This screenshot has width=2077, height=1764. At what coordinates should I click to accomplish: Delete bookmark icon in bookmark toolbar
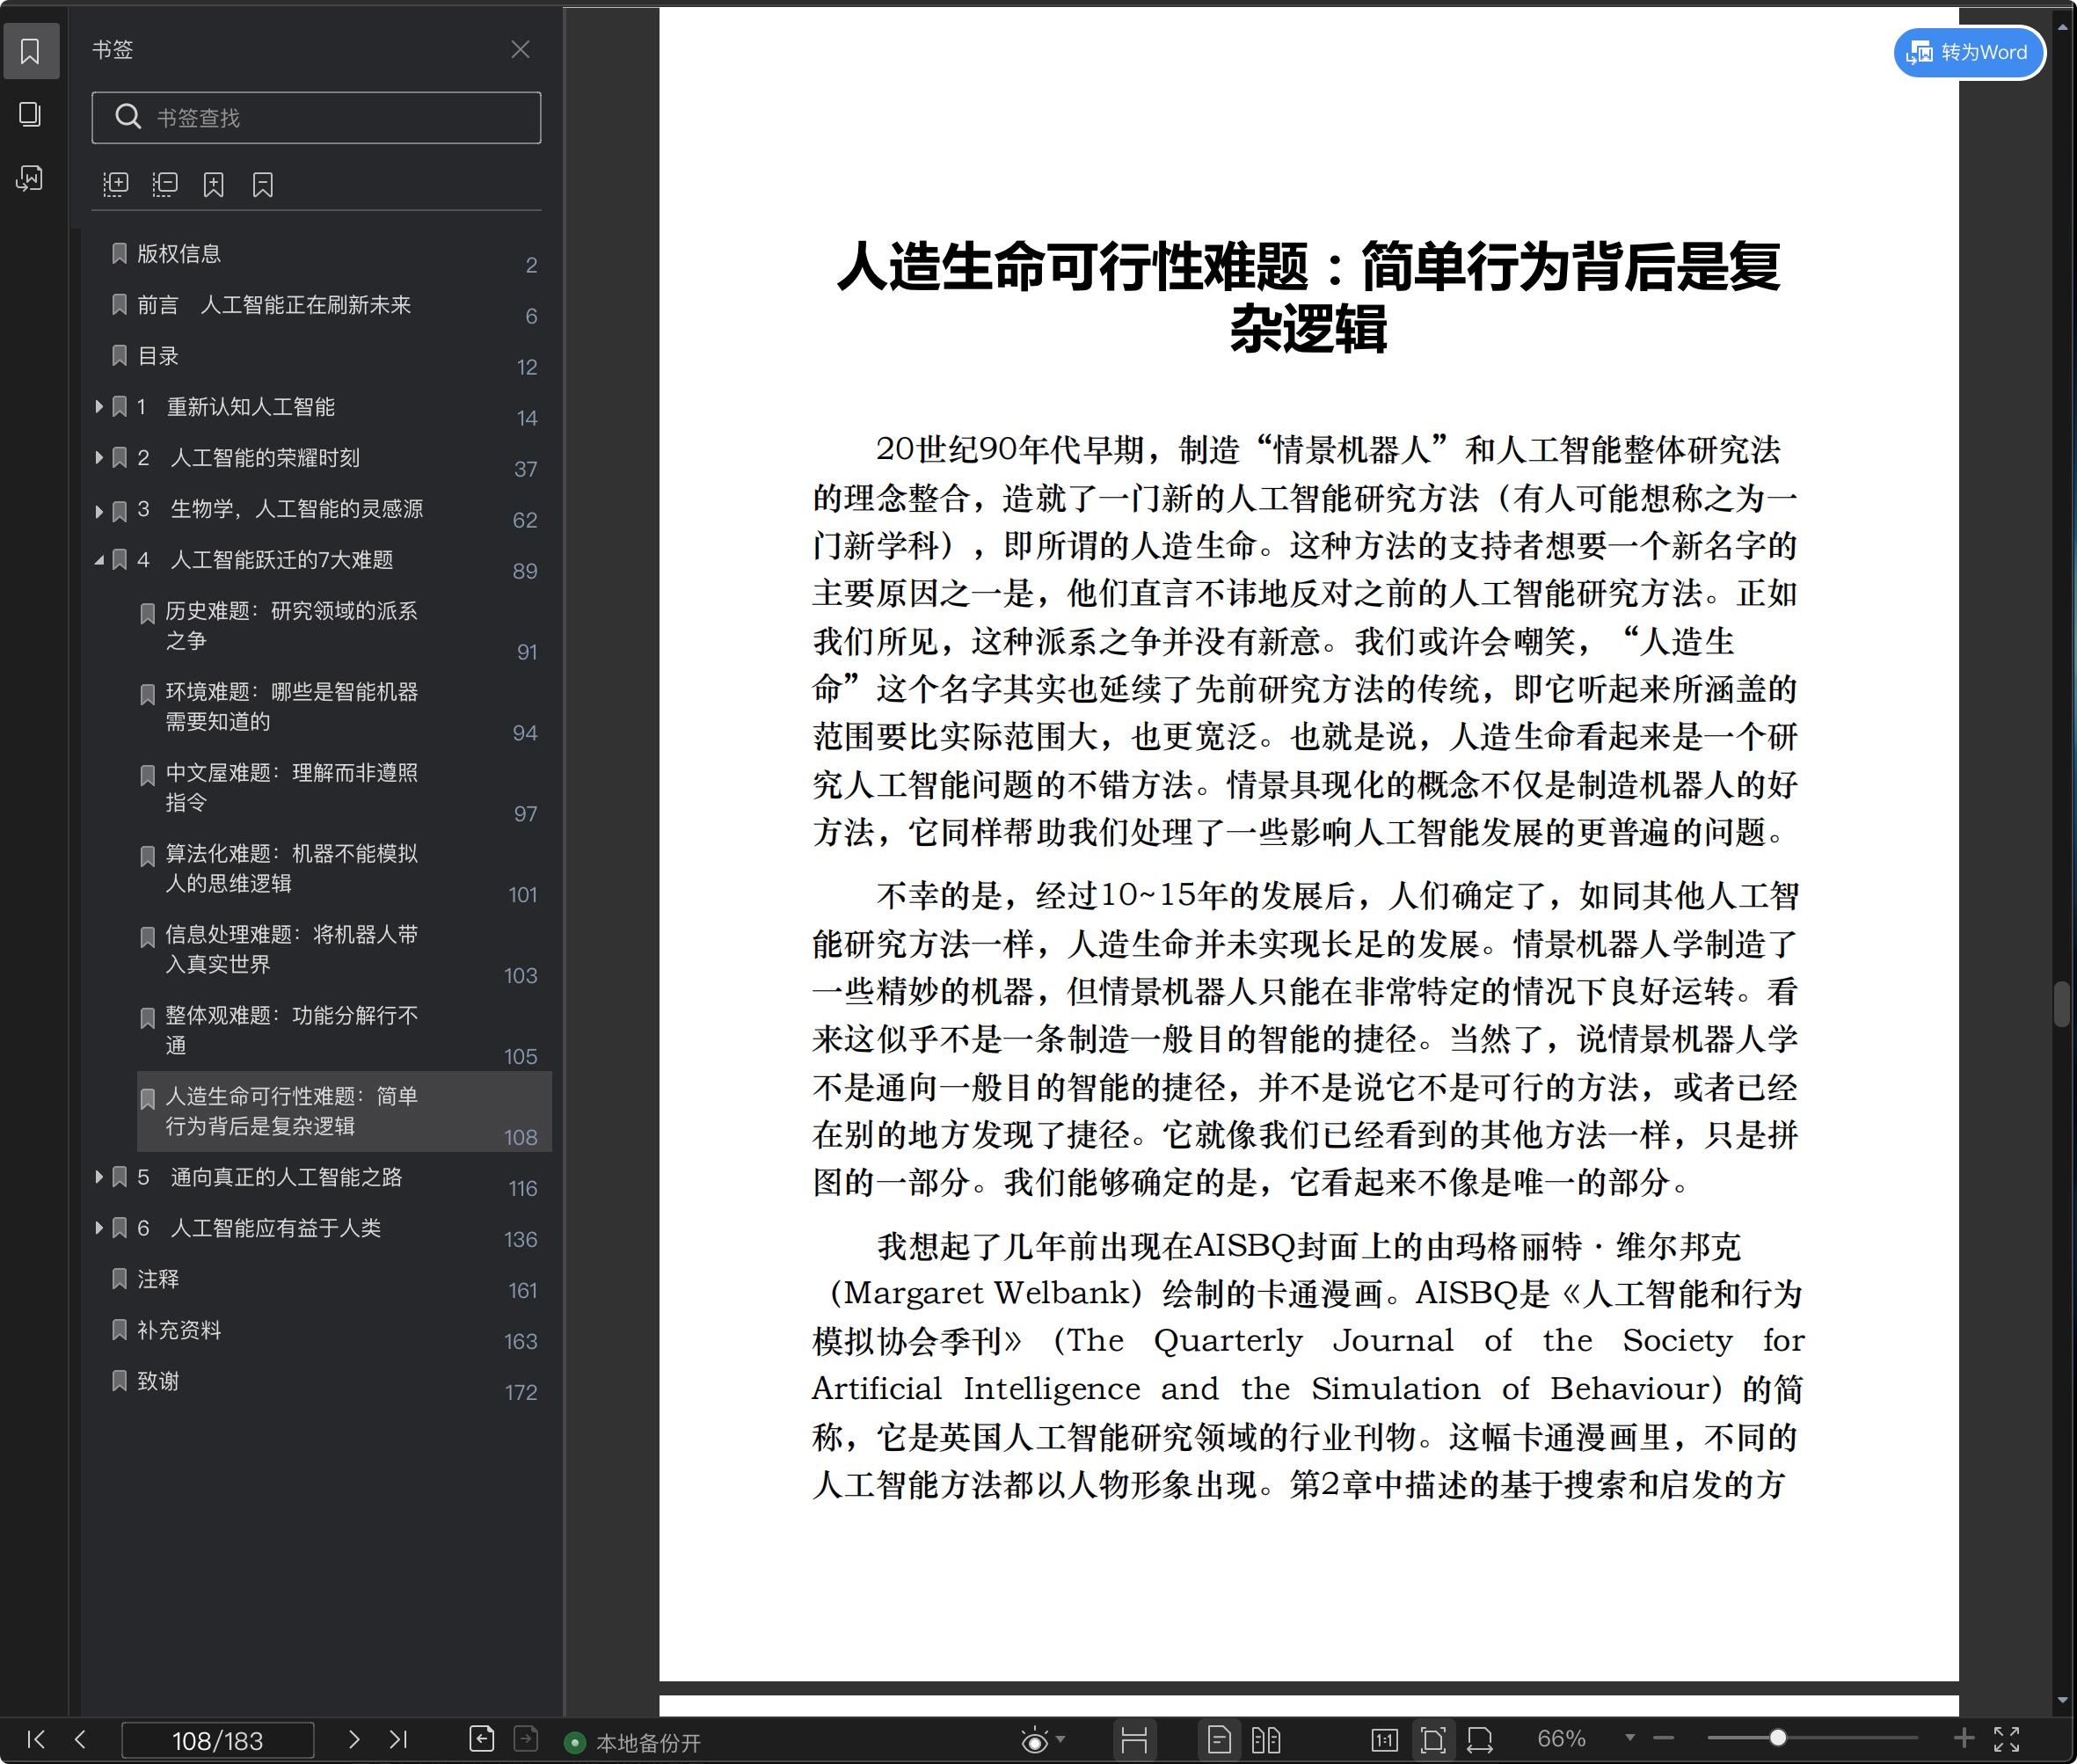pos(262,184)
